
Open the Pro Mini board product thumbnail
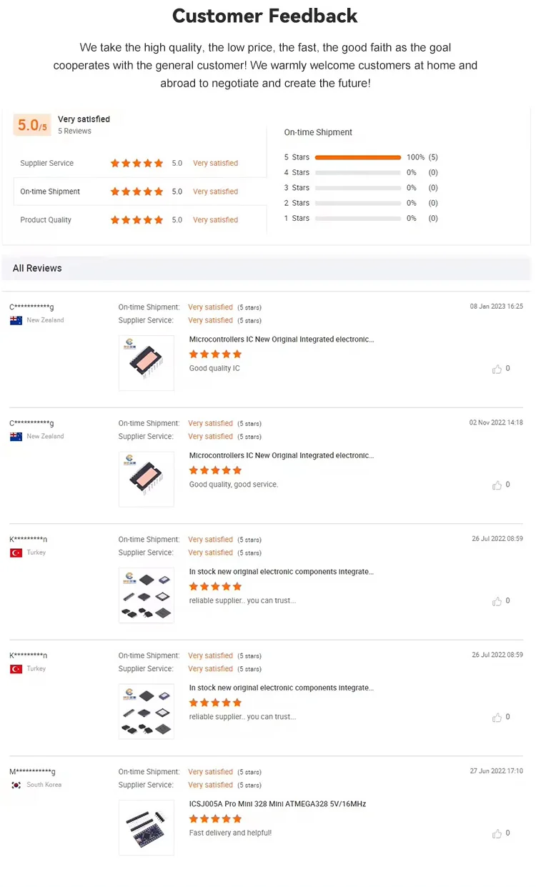[x=147, y=828]
